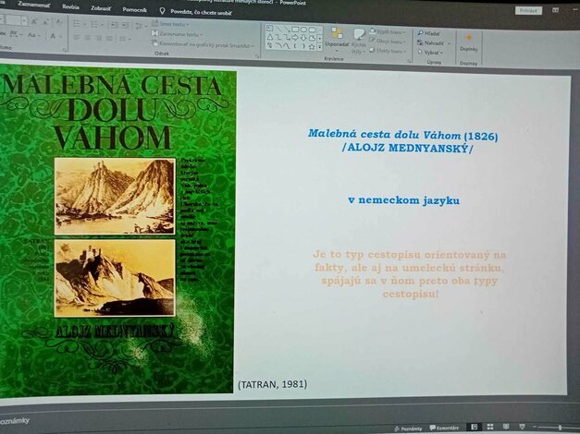The height and width of the screenshot is (434, 580).
Task: Center the text alignment
Action: (x=88, y=38)
